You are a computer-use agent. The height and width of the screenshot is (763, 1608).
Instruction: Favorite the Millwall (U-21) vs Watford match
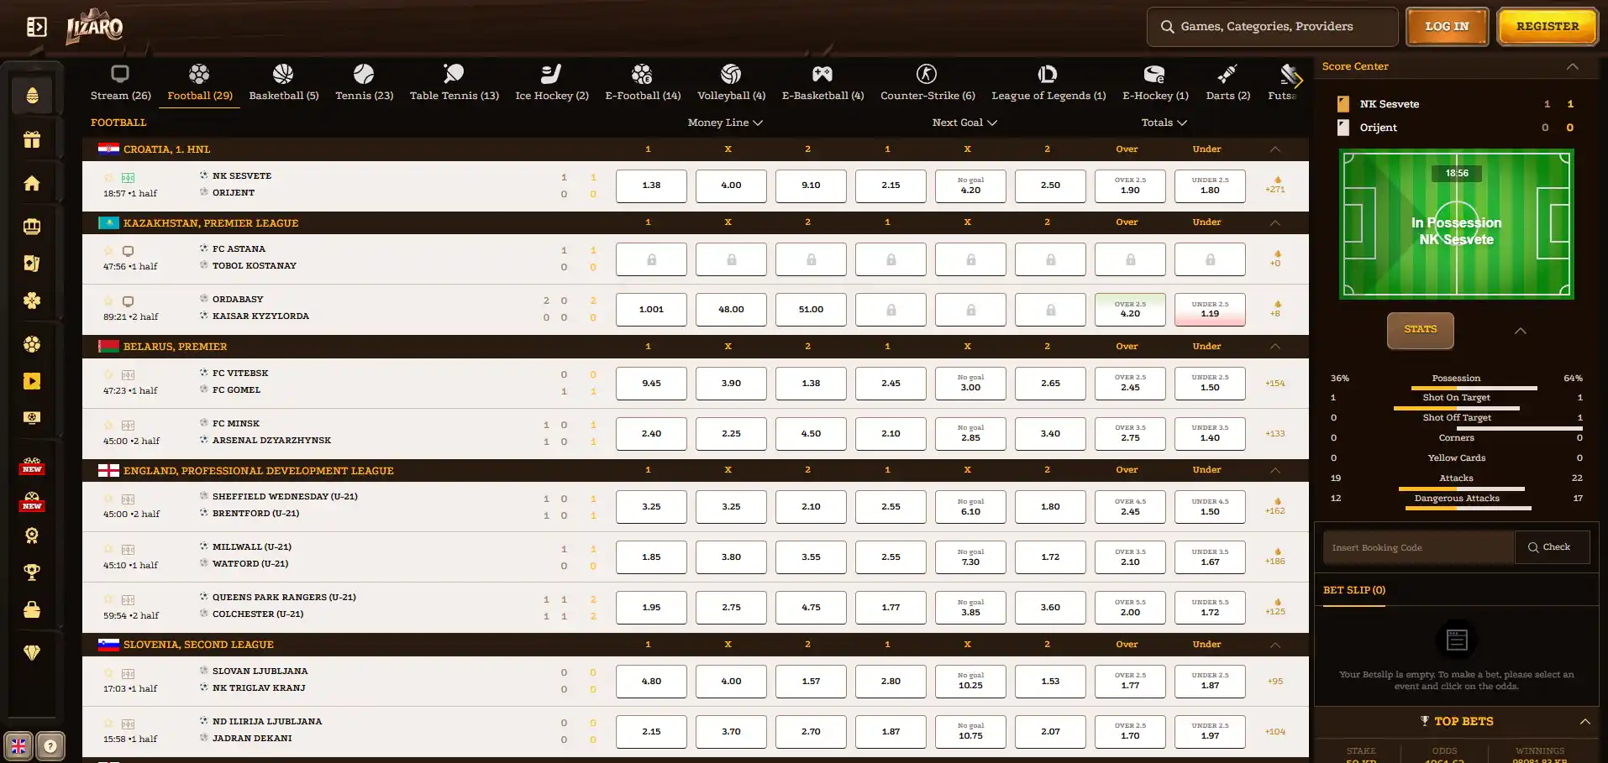point(108,550)
